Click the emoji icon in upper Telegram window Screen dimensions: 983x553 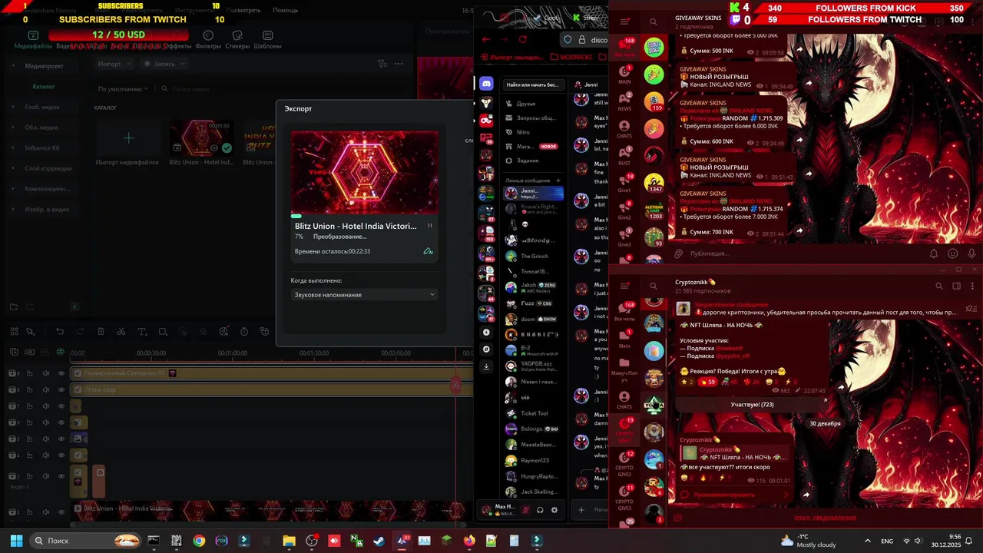click(x=952, y=253)
